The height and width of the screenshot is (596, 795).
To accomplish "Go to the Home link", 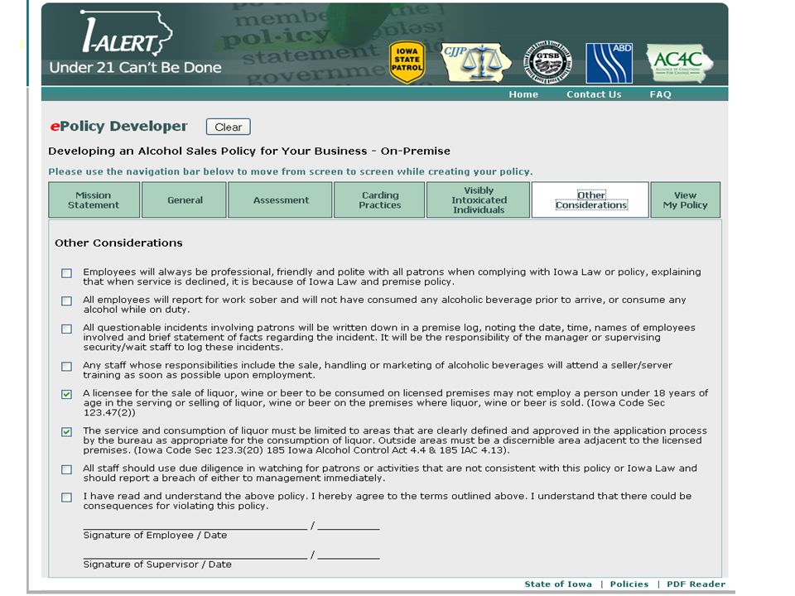I will [x=523, y=94].
